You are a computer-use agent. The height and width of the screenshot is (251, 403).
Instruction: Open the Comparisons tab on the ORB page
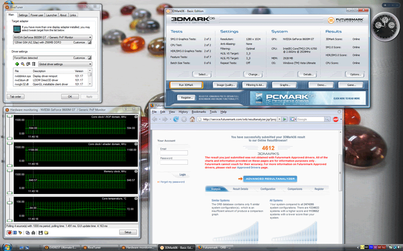pos(295,189)
